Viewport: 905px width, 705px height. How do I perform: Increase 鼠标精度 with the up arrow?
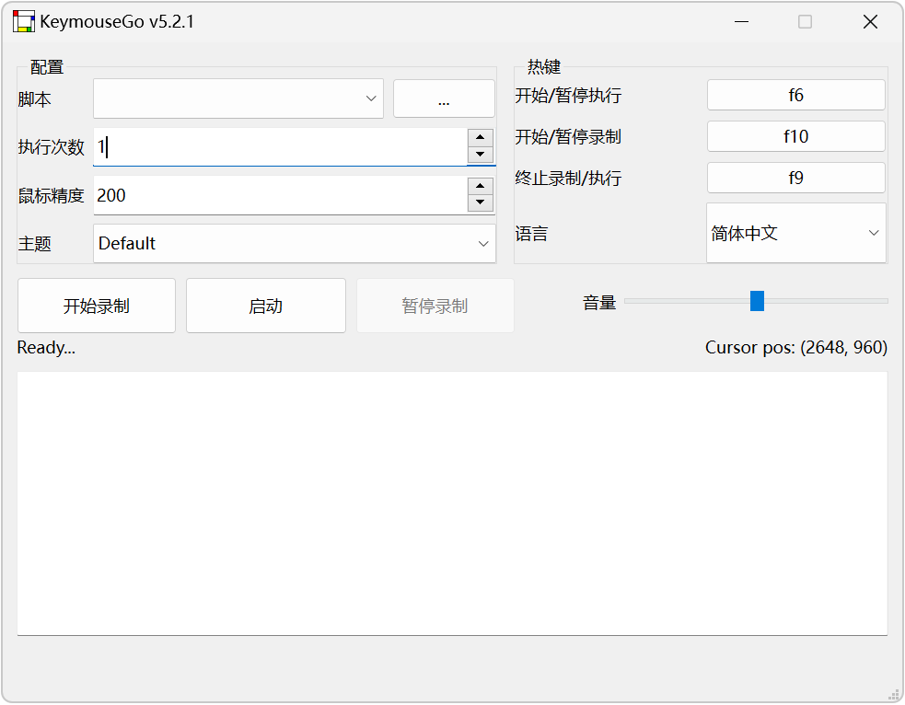pos(481,186)
